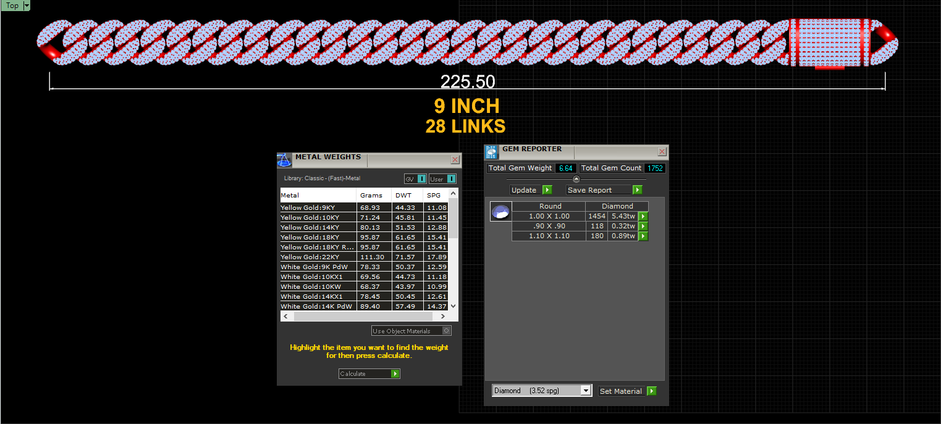
Task: Click the metal list scroll-up arrow
Action: pyautogui.click(x=454, y=194)
